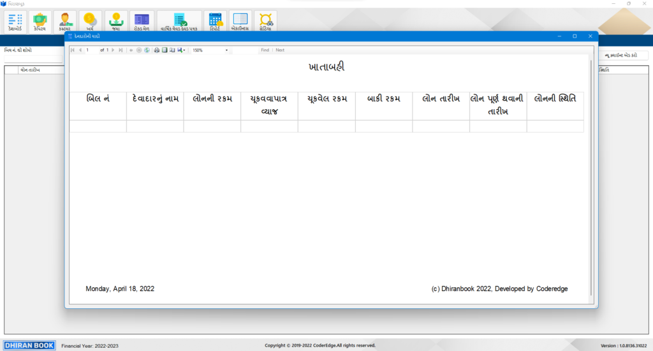Viewport: 653px width, 351px height.
Task: Open the Settings gear icon
Action: point(265,21)
